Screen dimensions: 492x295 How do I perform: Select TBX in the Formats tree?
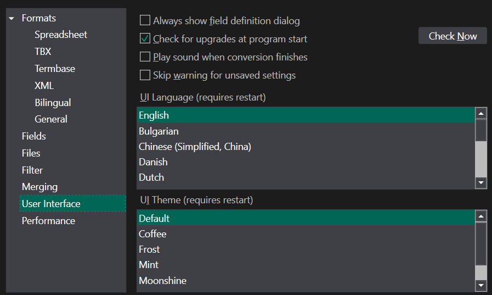43,52
